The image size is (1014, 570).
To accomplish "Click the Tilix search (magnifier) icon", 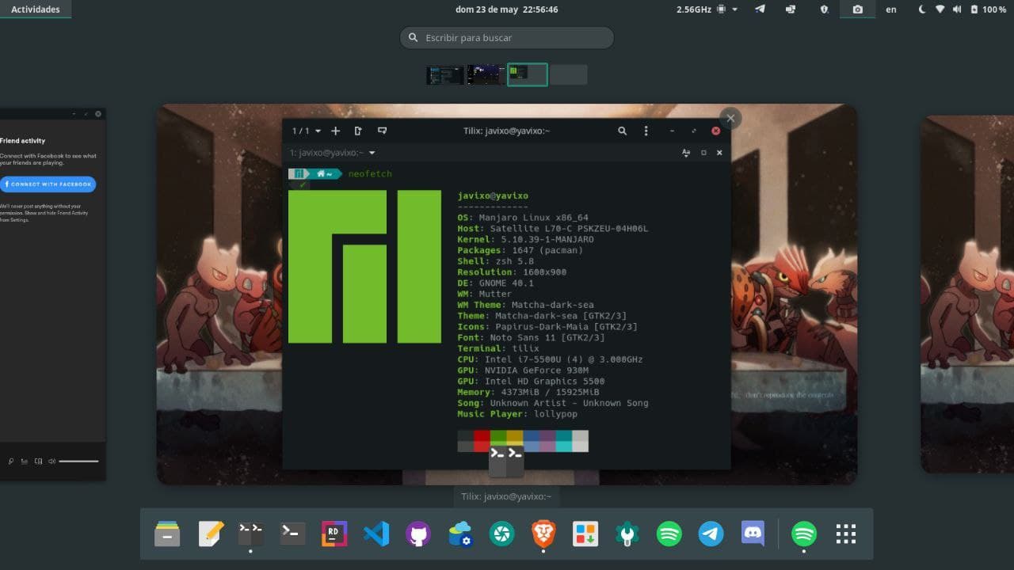I will tap(623, 131).
